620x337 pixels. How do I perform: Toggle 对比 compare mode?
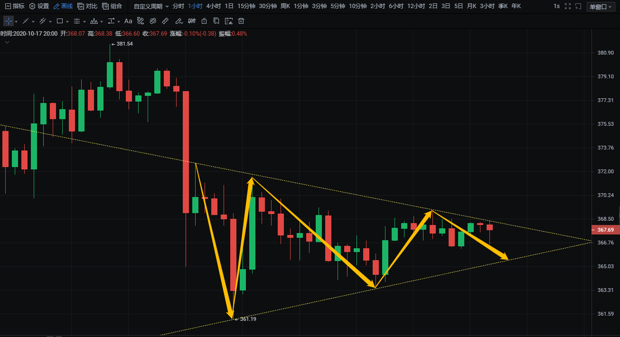point(87,6)
